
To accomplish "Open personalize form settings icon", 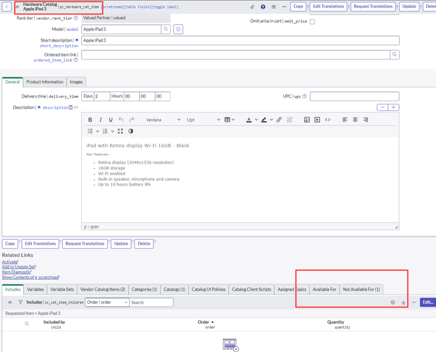I will pos(274,7).
